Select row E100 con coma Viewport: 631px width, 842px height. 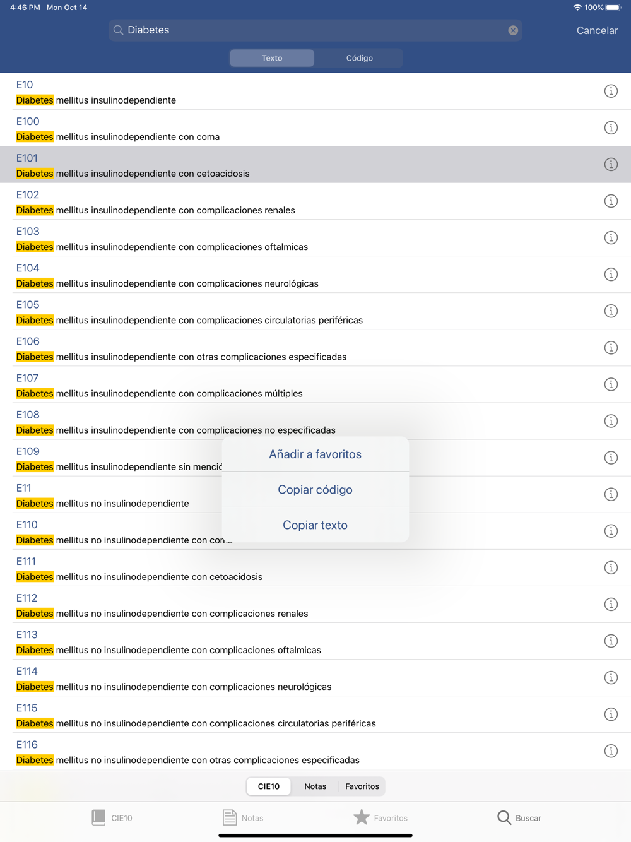(x=315, y=128)
